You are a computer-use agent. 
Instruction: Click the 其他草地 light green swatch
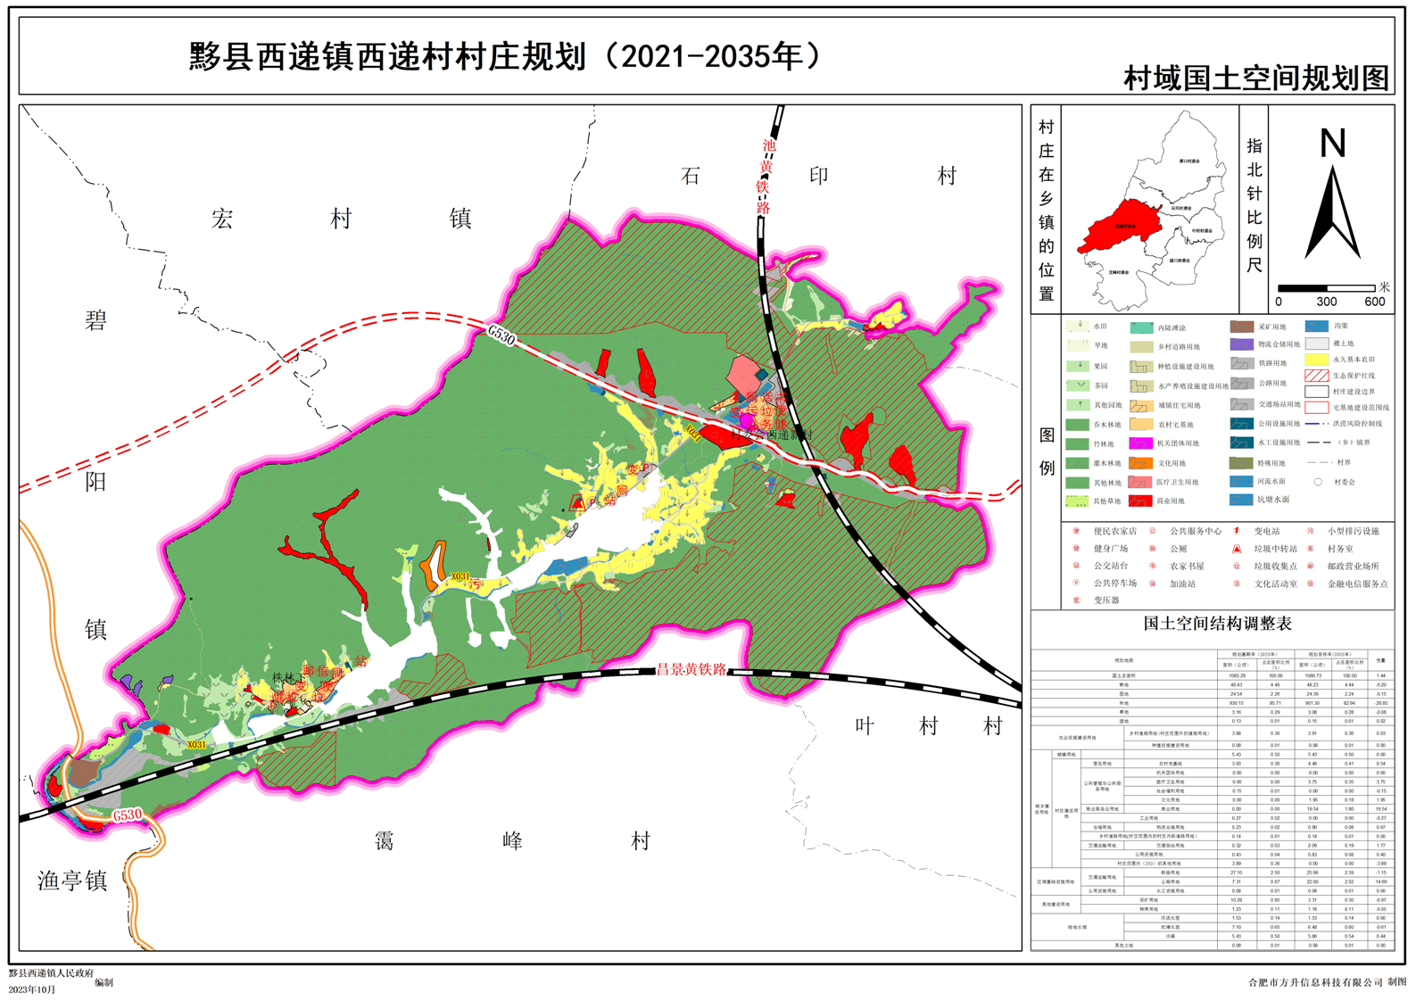pos(1077,501)
